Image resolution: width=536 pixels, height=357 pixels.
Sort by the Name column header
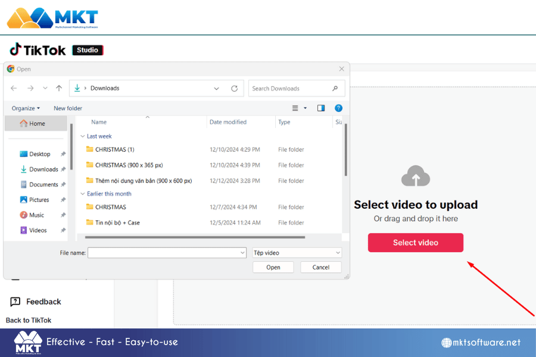(x=99, y=122)
